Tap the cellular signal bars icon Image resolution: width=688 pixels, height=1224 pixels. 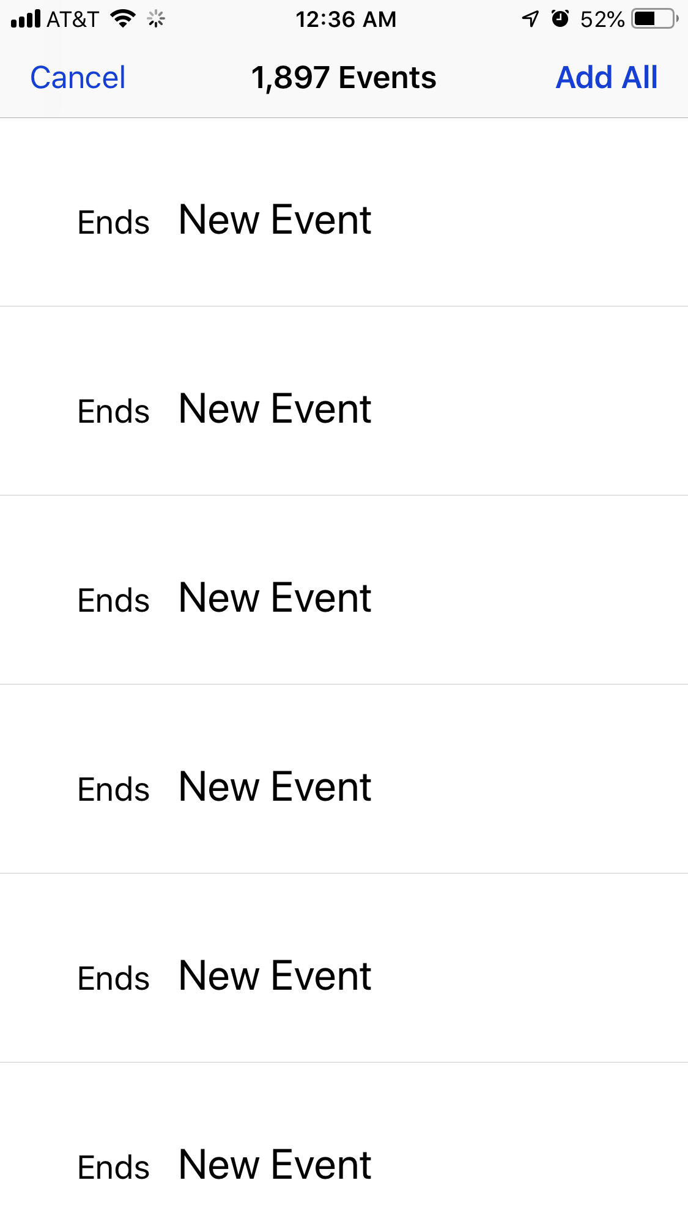(x=26, y=19)
